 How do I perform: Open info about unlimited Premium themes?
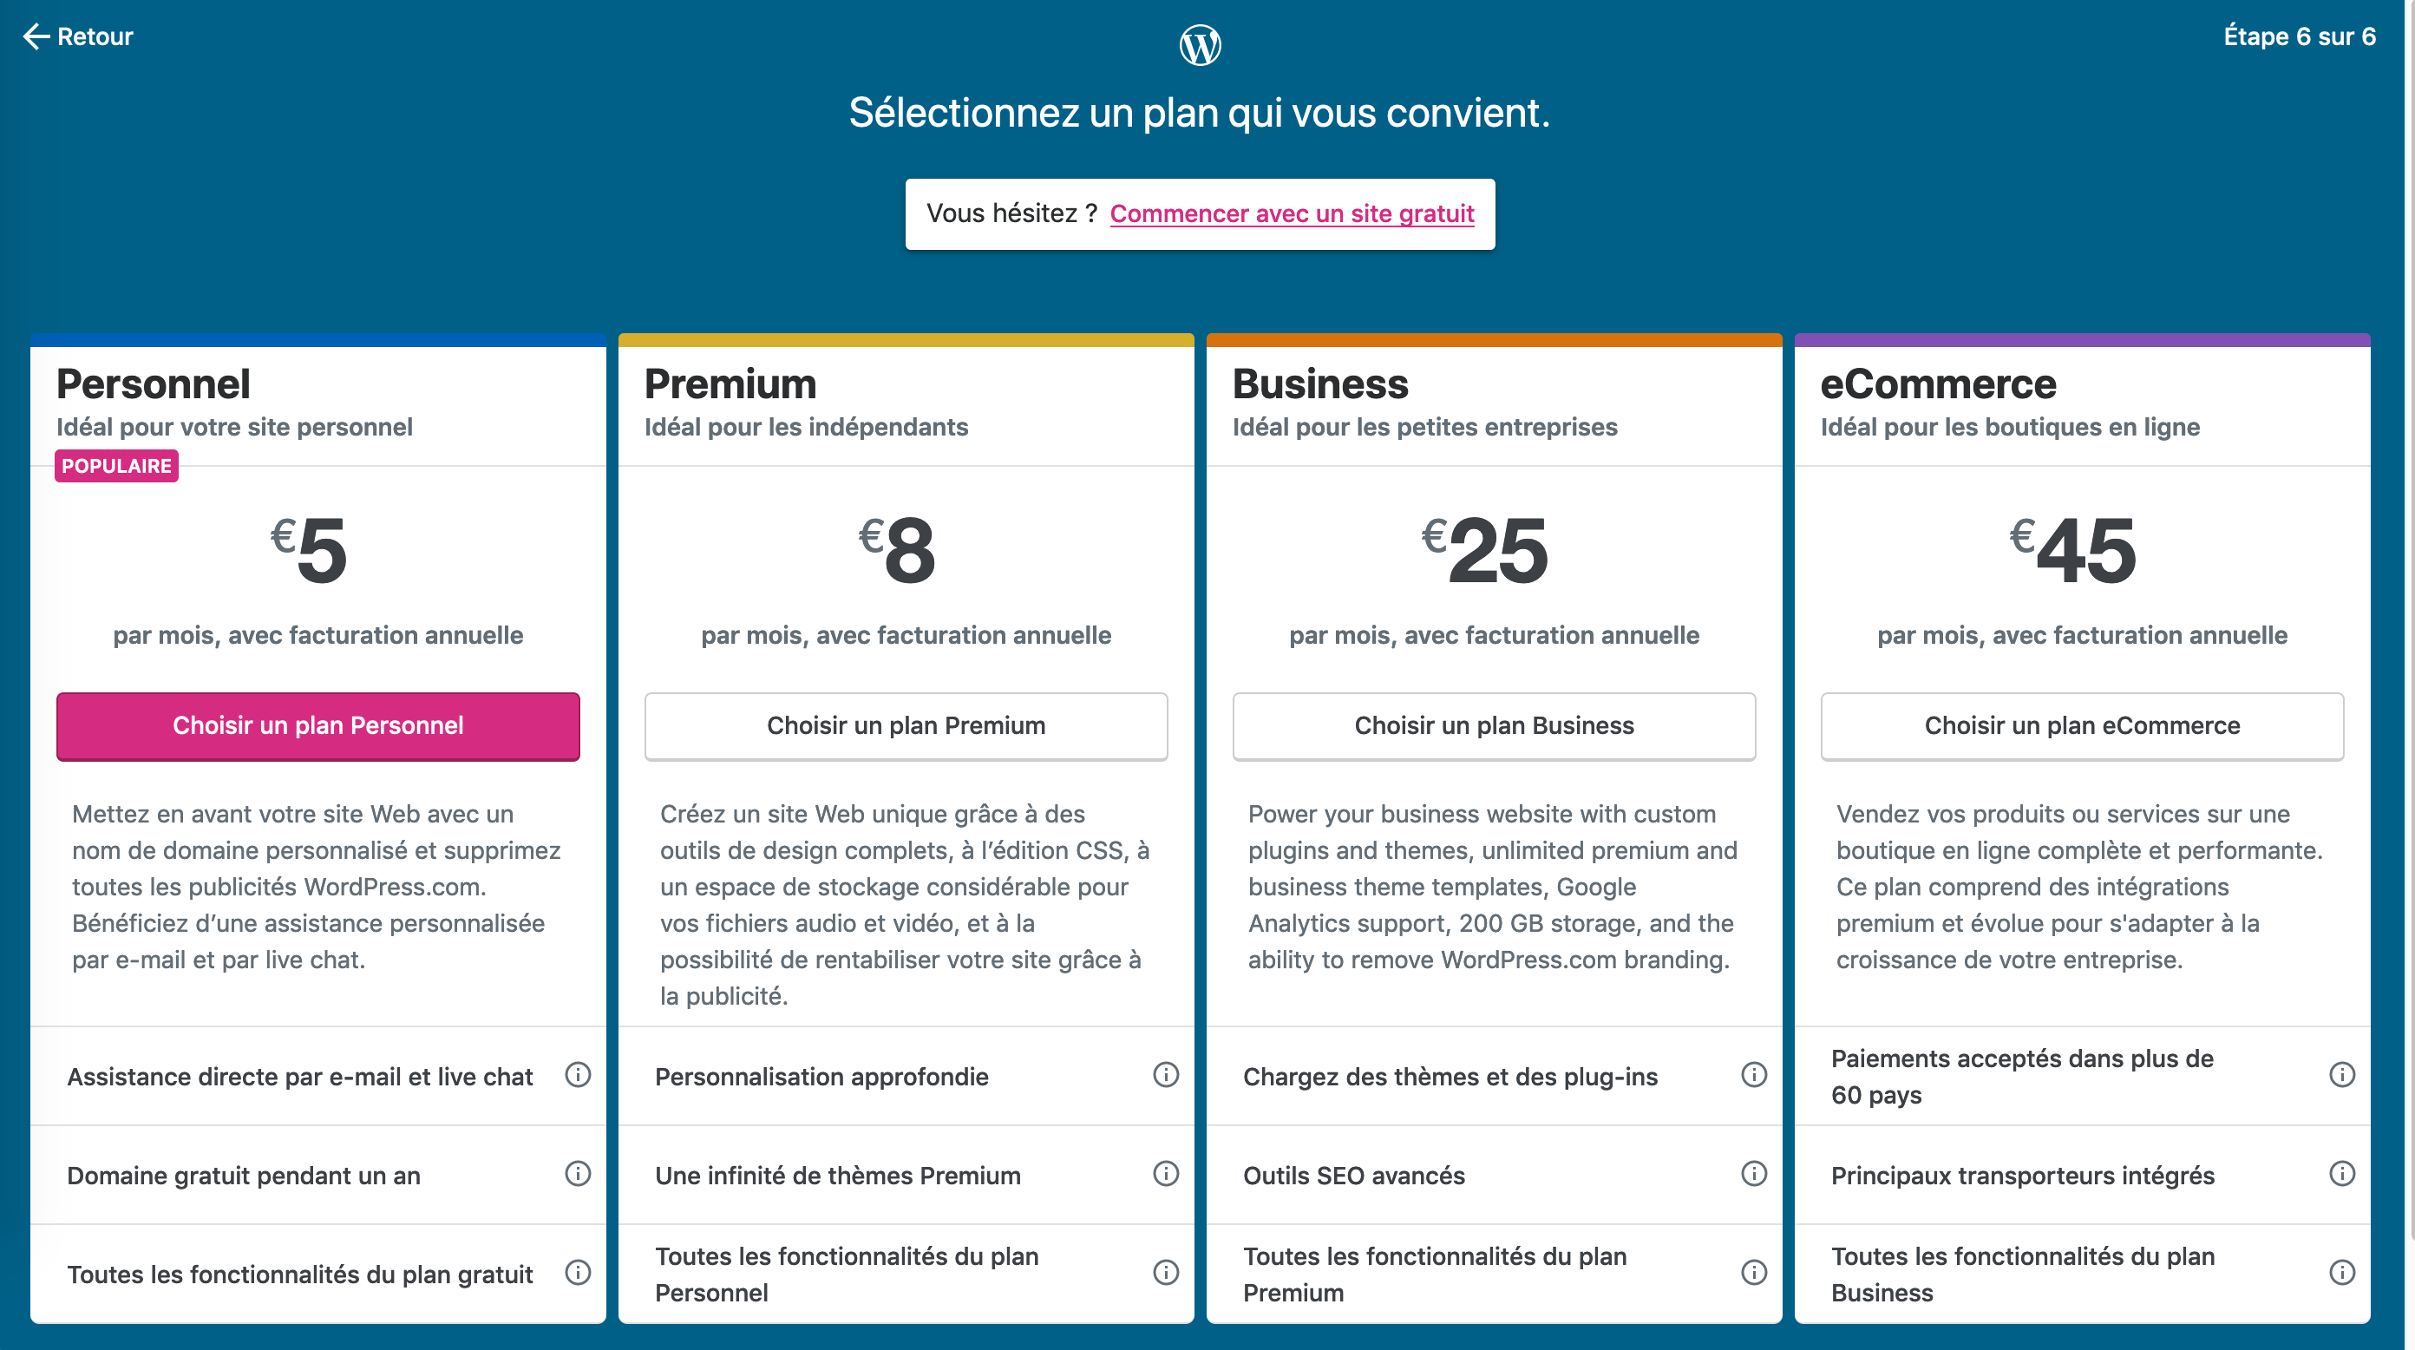pos(1165,1173)
